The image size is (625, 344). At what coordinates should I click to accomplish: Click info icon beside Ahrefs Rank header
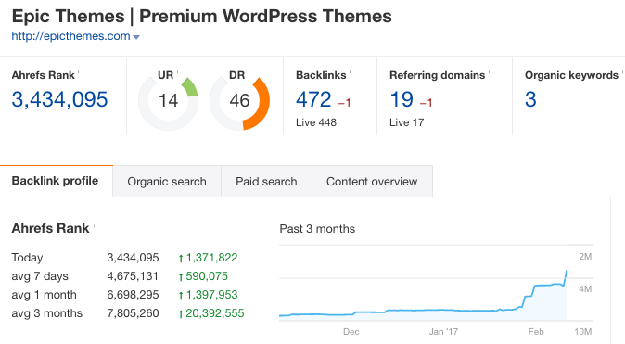78,72
